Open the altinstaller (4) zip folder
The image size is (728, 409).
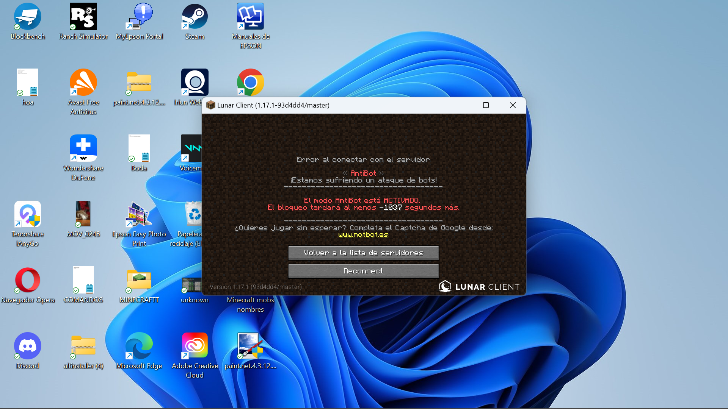tap(83, 346)
